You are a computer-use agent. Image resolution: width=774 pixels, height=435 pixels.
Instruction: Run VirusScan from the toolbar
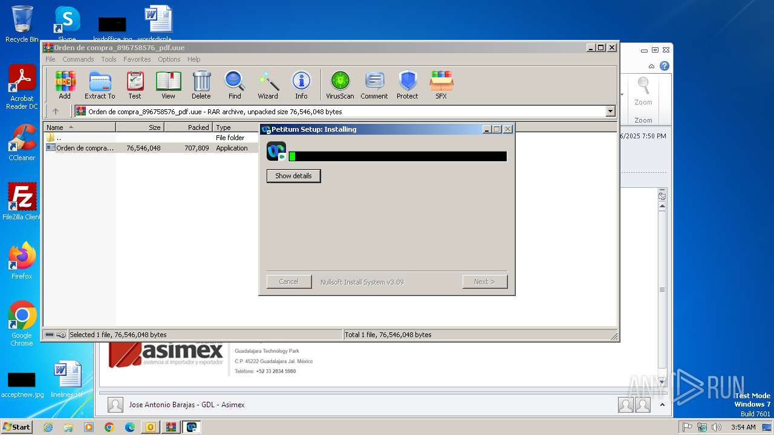(340, 85)
